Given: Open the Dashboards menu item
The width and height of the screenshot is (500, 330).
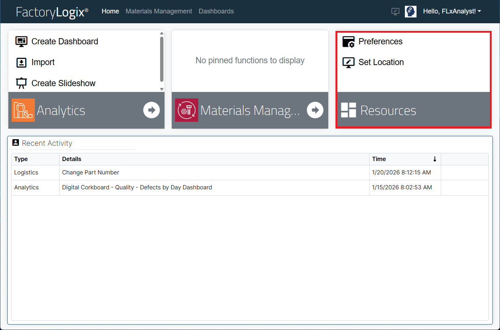Looking at the screenshot, I should click(216, 12).
